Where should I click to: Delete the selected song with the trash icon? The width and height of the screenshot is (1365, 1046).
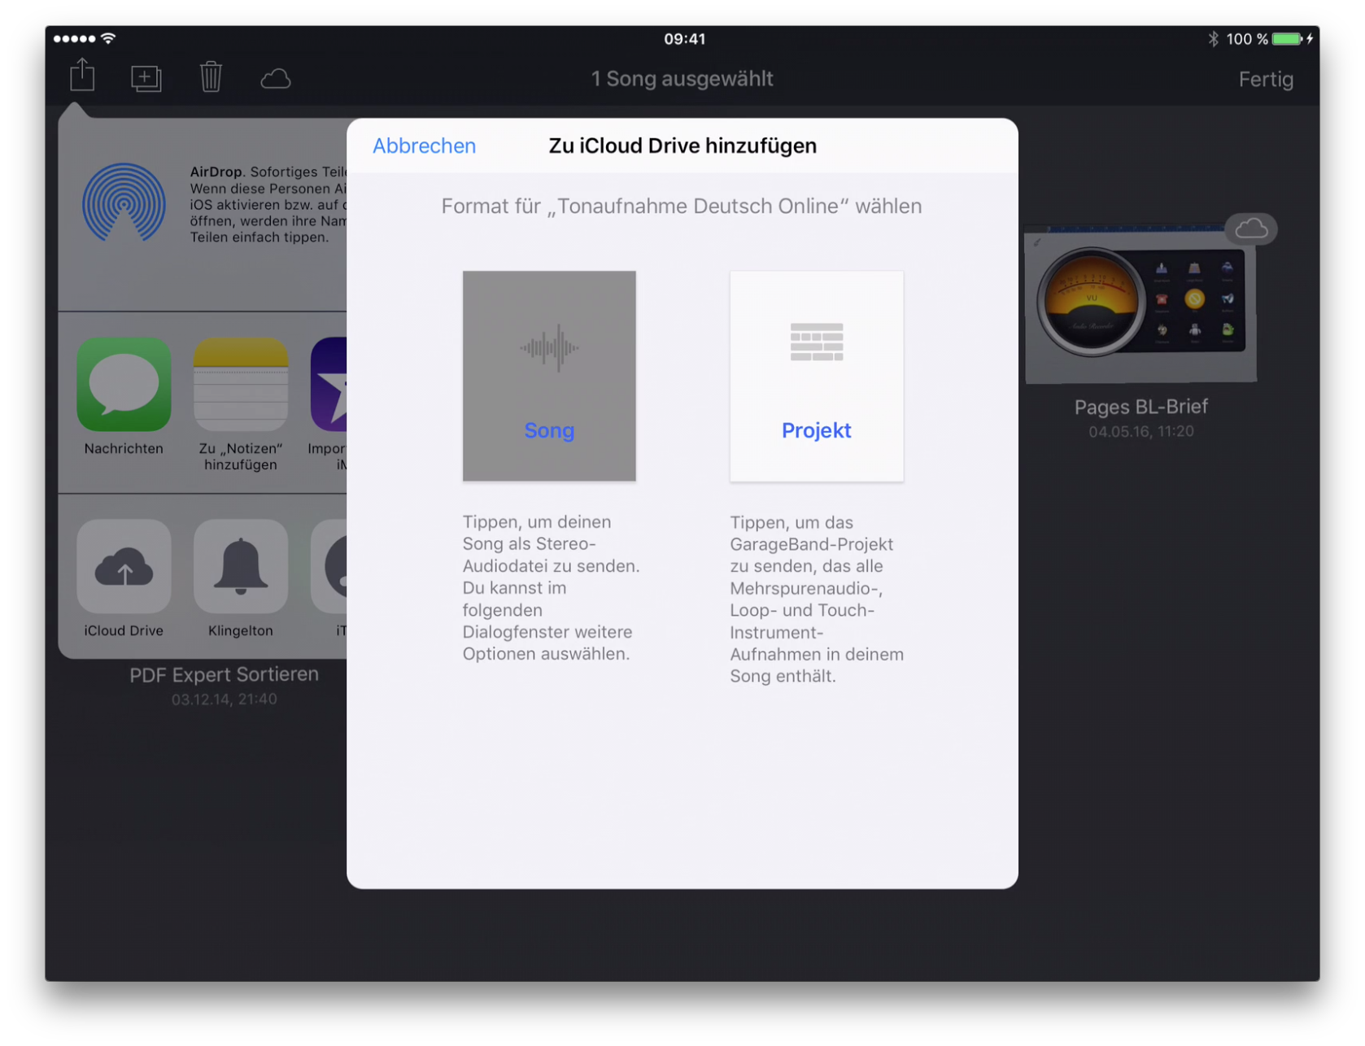(211, 77)
